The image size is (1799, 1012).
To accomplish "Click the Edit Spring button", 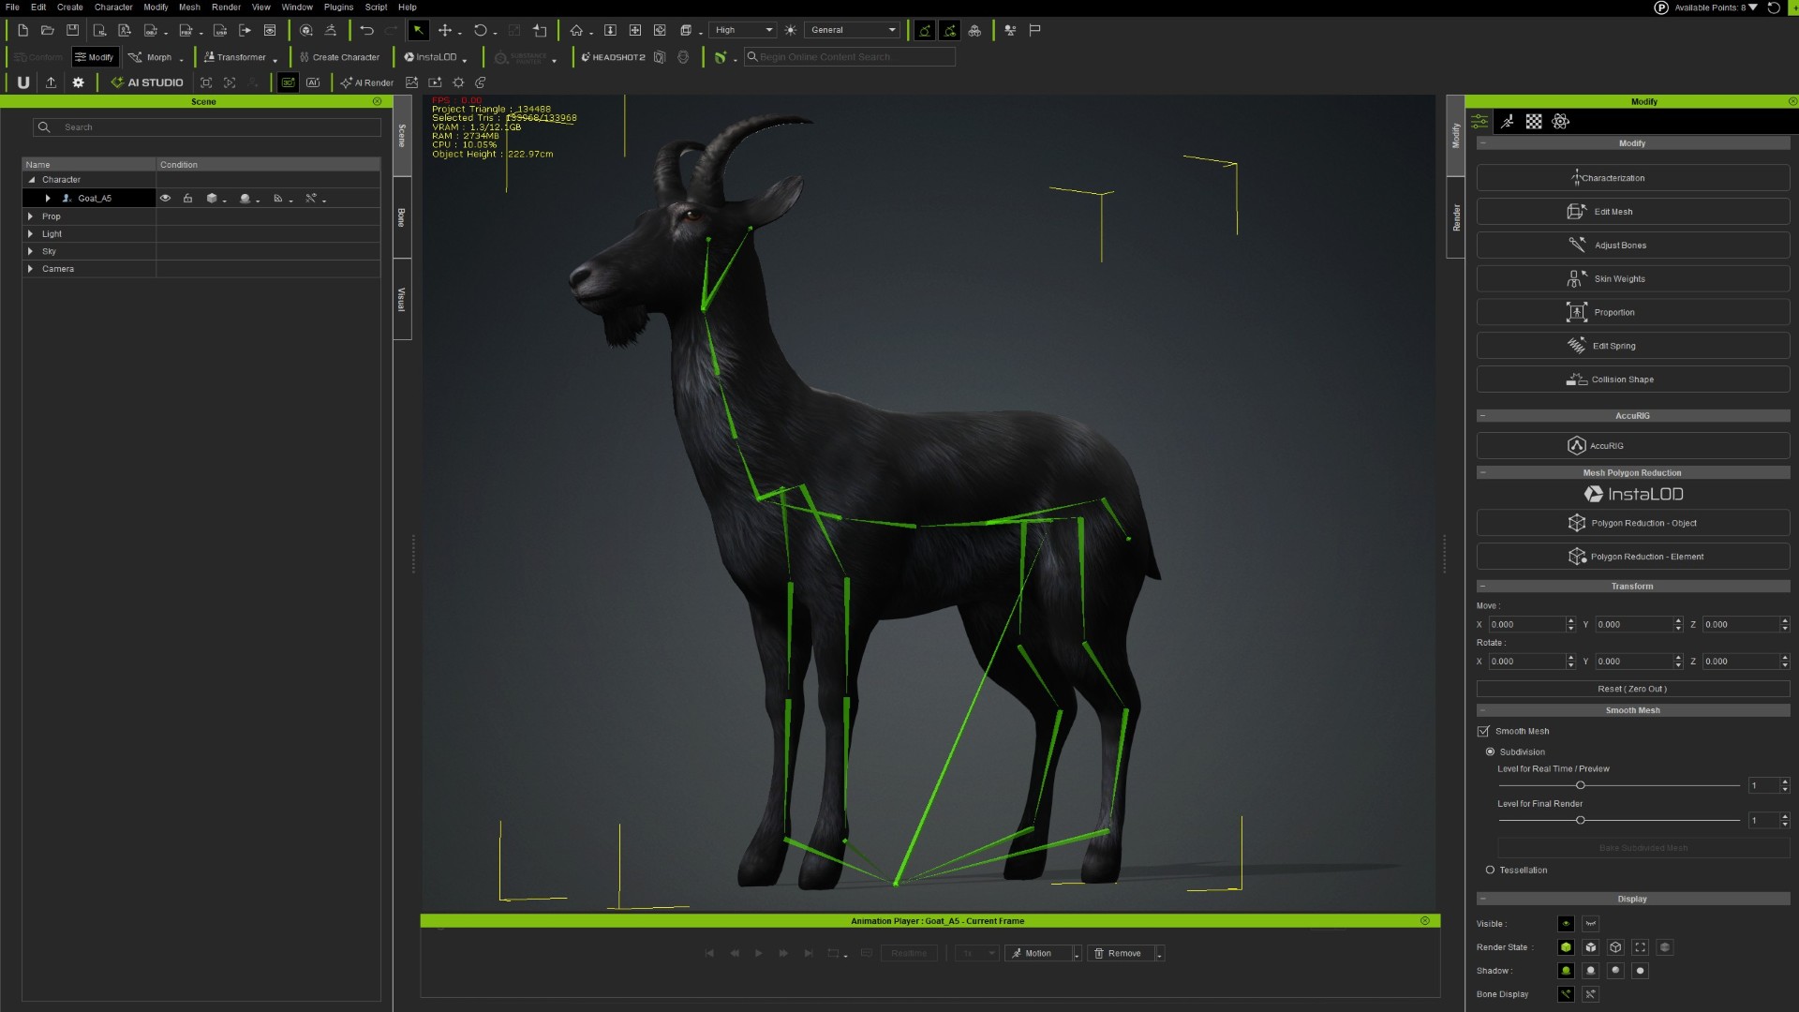I will pos(1633,346).
